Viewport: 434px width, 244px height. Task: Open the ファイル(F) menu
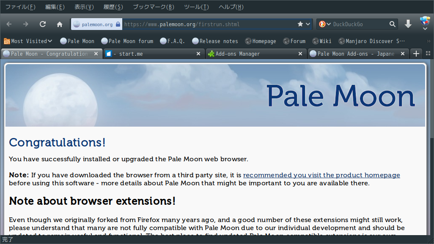point(20,7)
